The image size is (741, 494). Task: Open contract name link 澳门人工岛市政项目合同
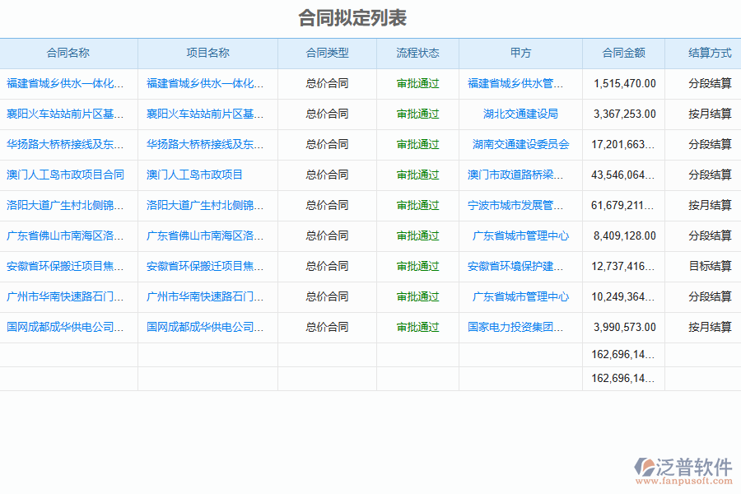66,175
